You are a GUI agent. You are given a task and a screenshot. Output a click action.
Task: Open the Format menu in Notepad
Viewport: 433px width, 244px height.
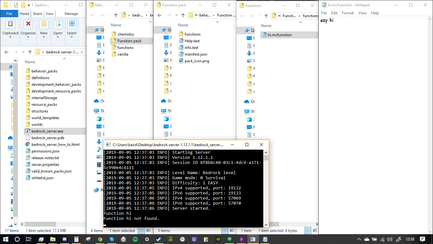click(348, 13)
